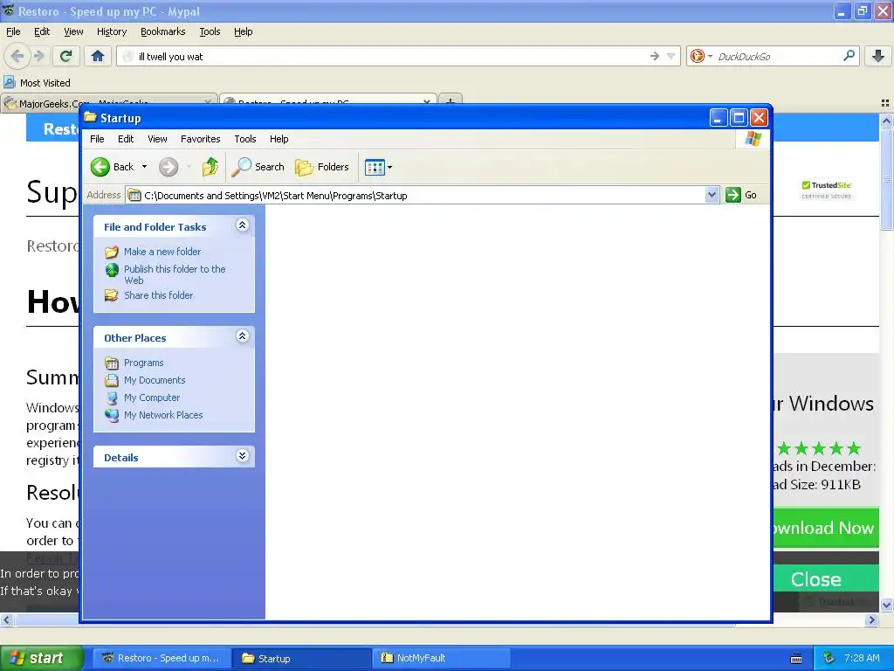Open the View menu in the Startup window

pyautogui.click(x=157, y=139)
